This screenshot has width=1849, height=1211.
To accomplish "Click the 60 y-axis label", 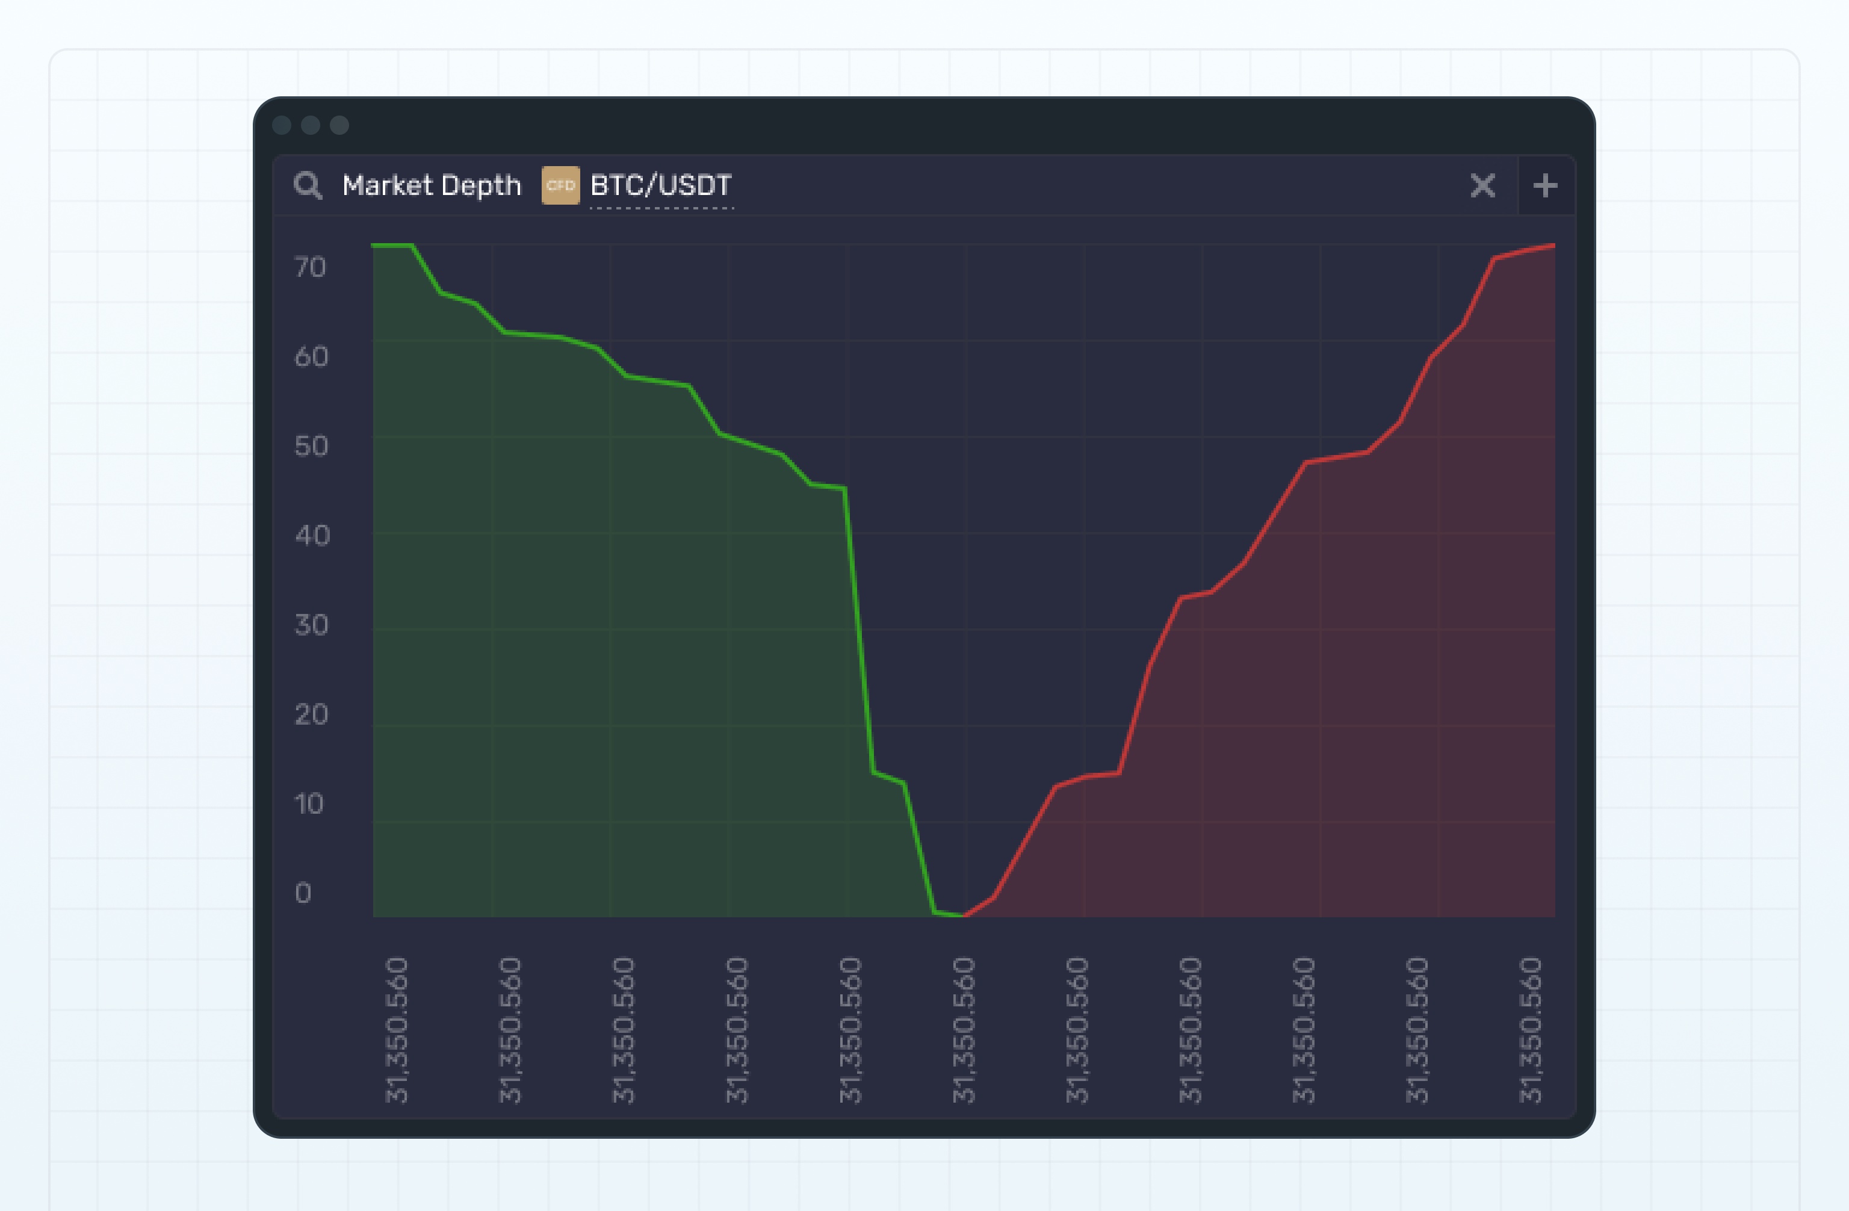I will [x=311, y=356].
